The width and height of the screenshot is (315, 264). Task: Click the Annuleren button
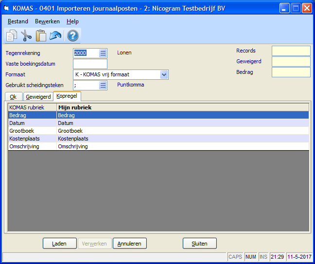[130, 243]
